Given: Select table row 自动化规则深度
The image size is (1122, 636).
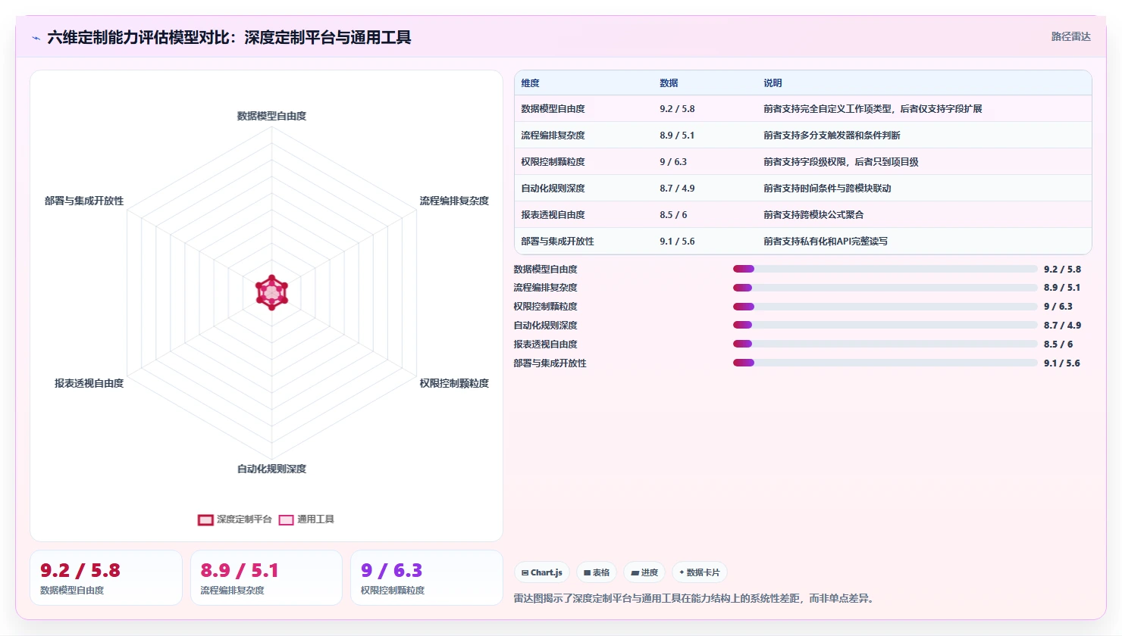Looking at the screenshot, I should coord(803,189).
